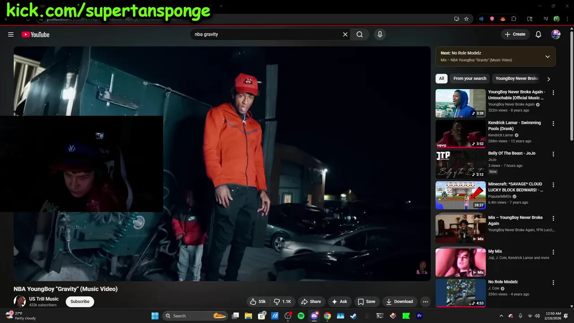
Task: Click the Create button
Action: tap(515, 35)
